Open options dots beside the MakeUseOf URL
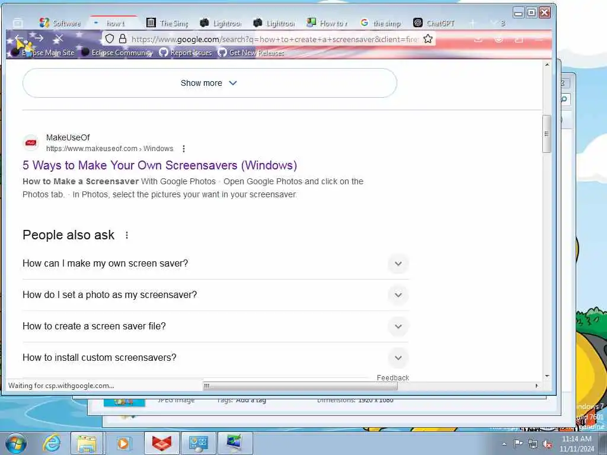This screenshot has height=455, width=607. coord(184,149)
